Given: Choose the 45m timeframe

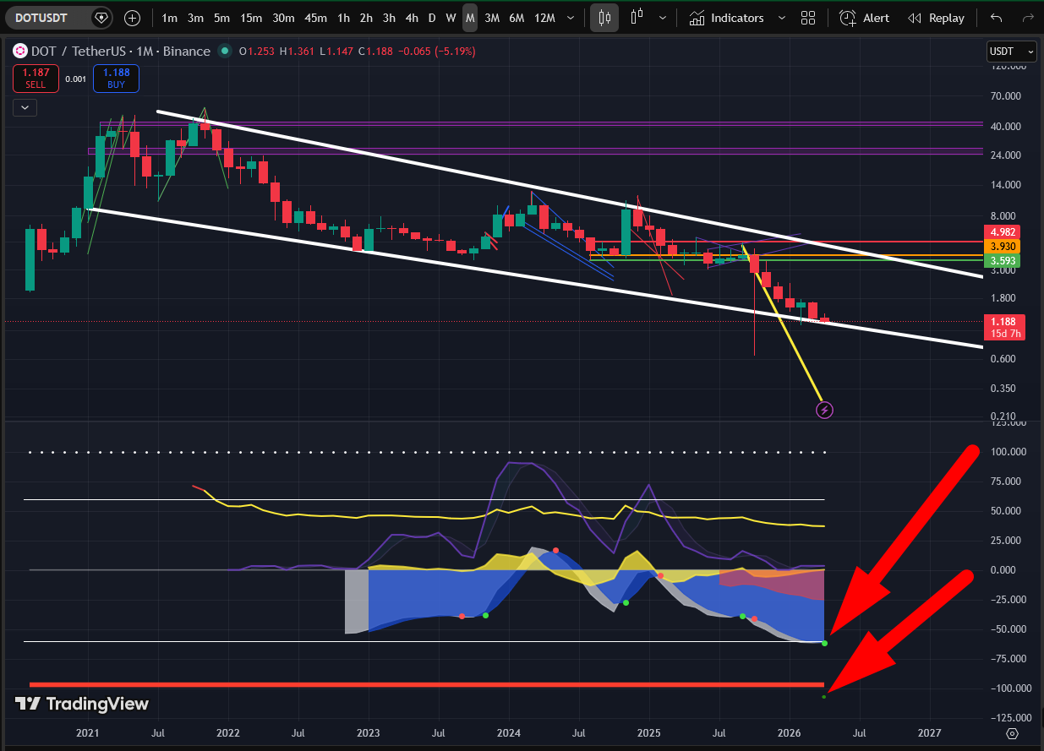Looking at the screenshot, I should pyautogui.click(x=316, y=18).
